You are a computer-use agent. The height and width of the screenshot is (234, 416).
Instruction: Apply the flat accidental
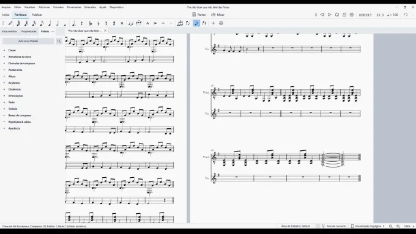(98, 23)
